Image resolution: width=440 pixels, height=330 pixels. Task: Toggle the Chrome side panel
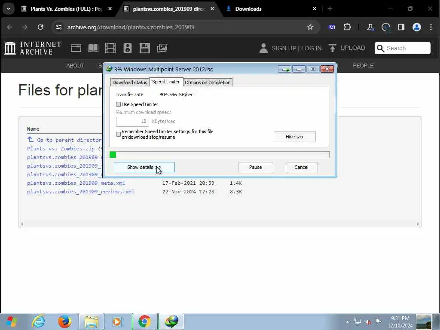401,27
